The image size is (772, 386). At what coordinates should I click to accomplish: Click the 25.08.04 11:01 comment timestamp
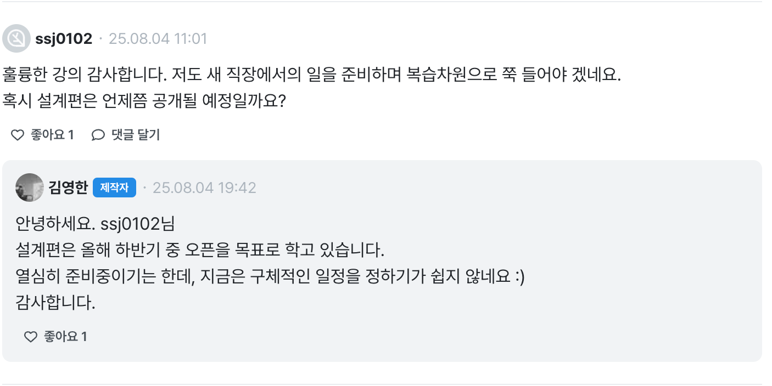158,39
